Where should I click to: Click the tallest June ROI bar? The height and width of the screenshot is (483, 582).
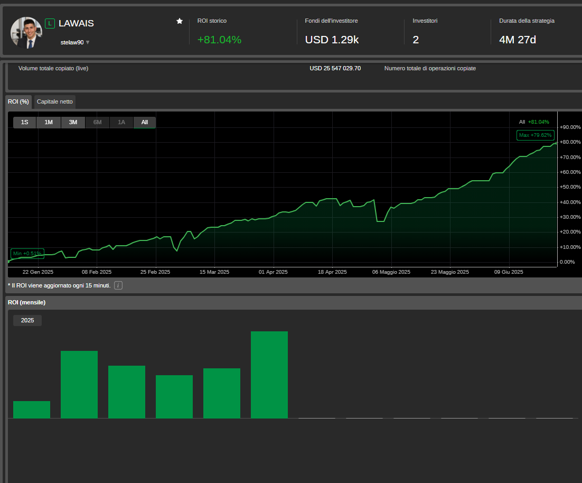coord(269,374)
